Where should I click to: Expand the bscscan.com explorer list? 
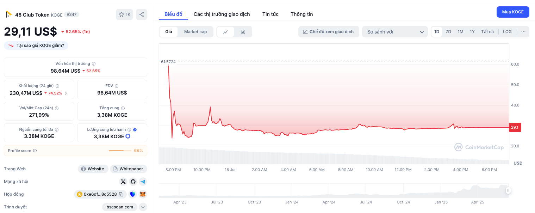point(143,207)
